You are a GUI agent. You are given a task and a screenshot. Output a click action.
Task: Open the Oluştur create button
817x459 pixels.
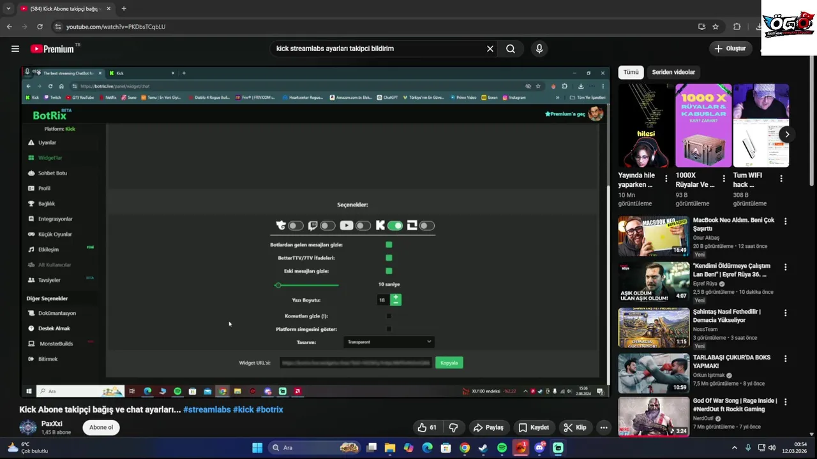tap(730, 48)
